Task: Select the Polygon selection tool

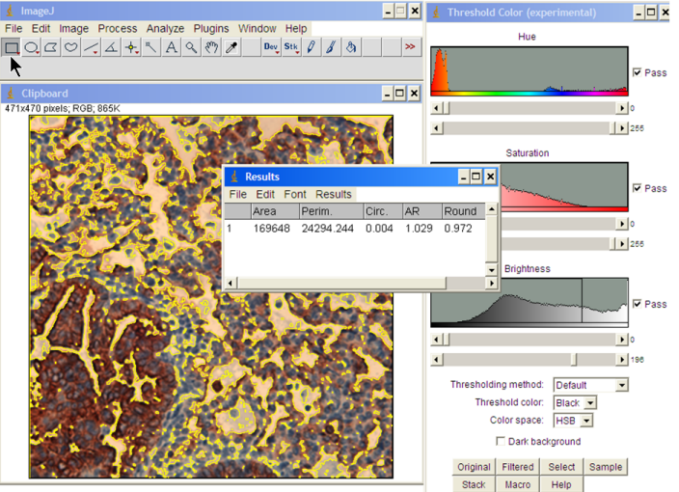Action: 51,46
